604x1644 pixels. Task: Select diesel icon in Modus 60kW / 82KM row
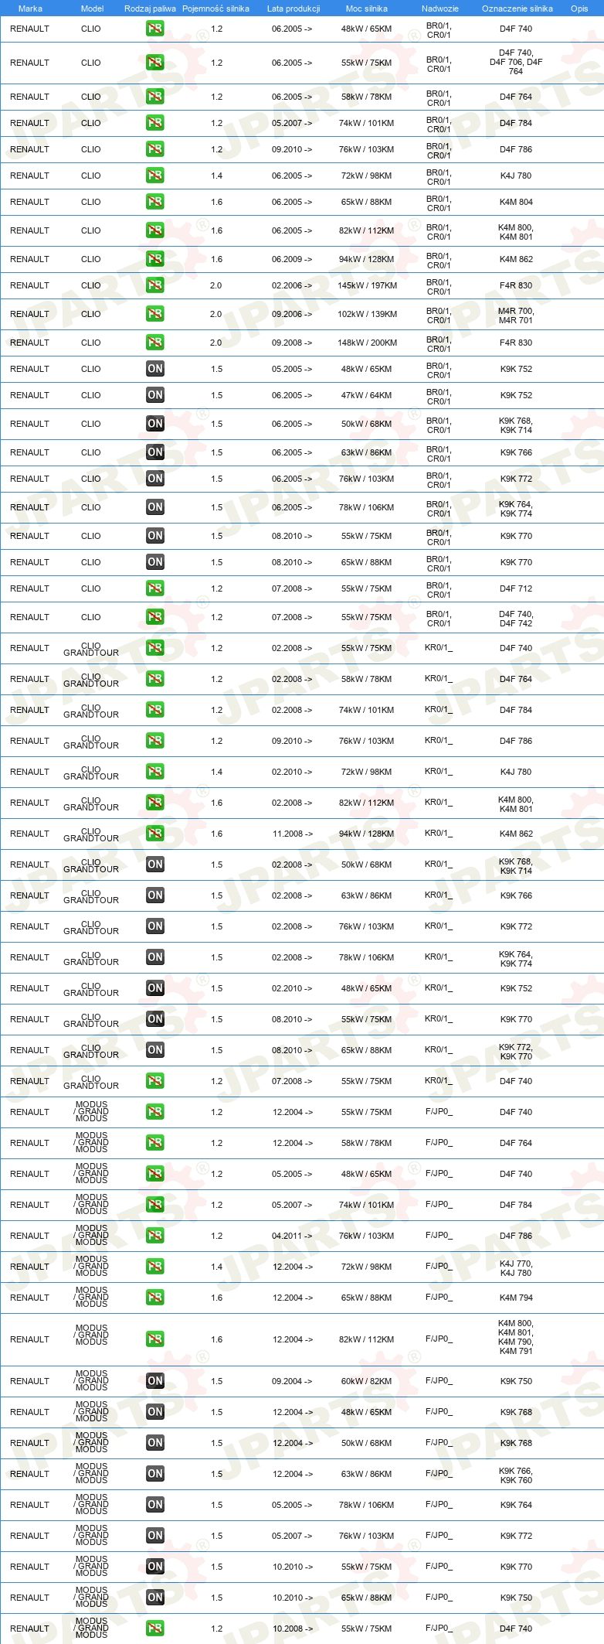coord(154,1381)
